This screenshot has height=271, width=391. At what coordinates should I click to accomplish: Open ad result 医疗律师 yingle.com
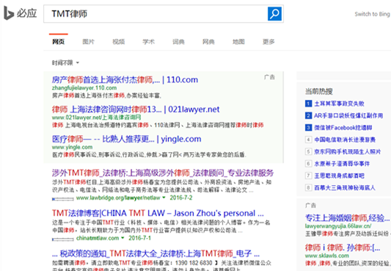pyautogui.click(x=127, y=139)
